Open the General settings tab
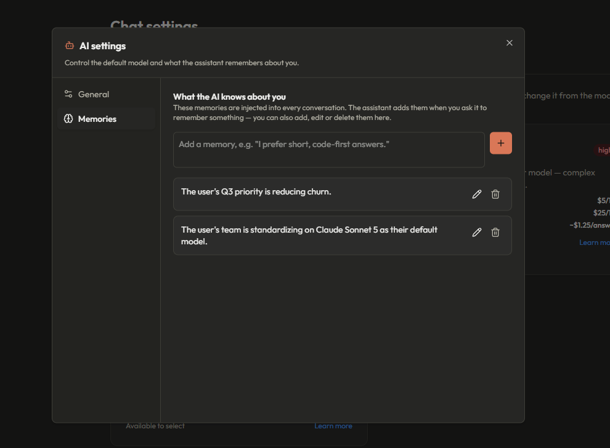Screen dimensions: 610x448 click(x=106, y=94)
